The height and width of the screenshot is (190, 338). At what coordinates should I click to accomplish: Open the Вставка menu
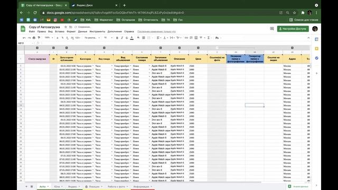pos(60,32)
